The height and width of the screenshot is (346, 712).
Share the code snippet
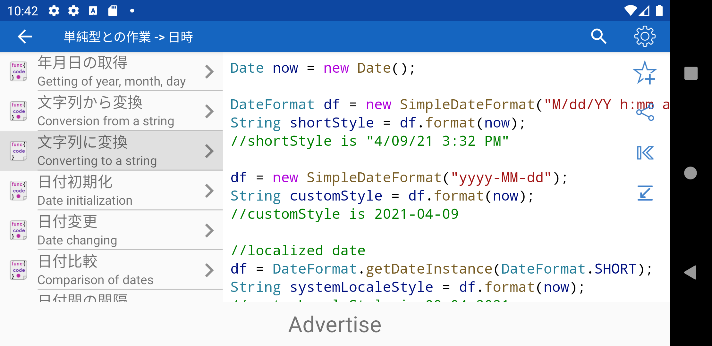tap(645, 112)
